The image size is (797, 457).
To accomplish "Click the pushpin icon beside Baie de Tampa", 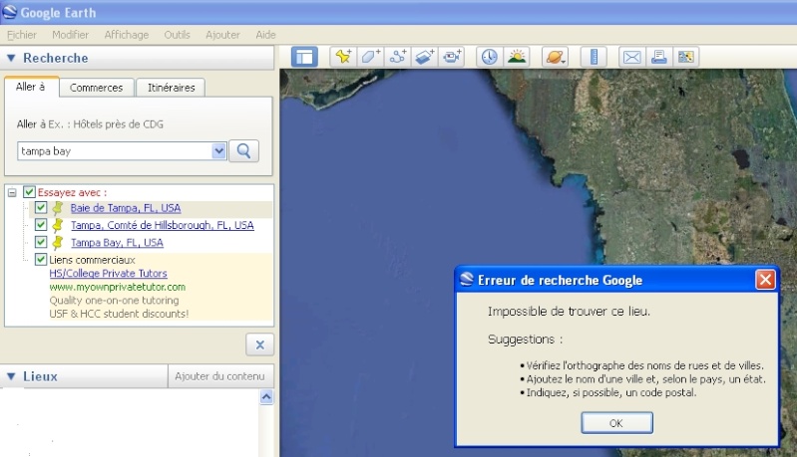I will coord(58,208).
